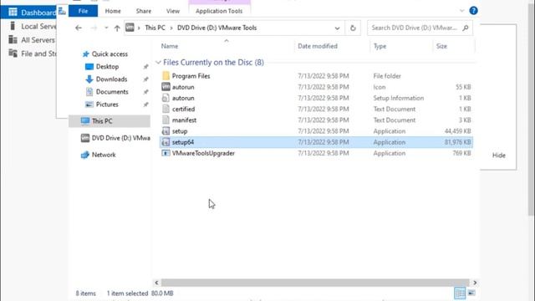Sort by the Size column header
This screenshot has width=535, height=301.
(x=441, y=46)
